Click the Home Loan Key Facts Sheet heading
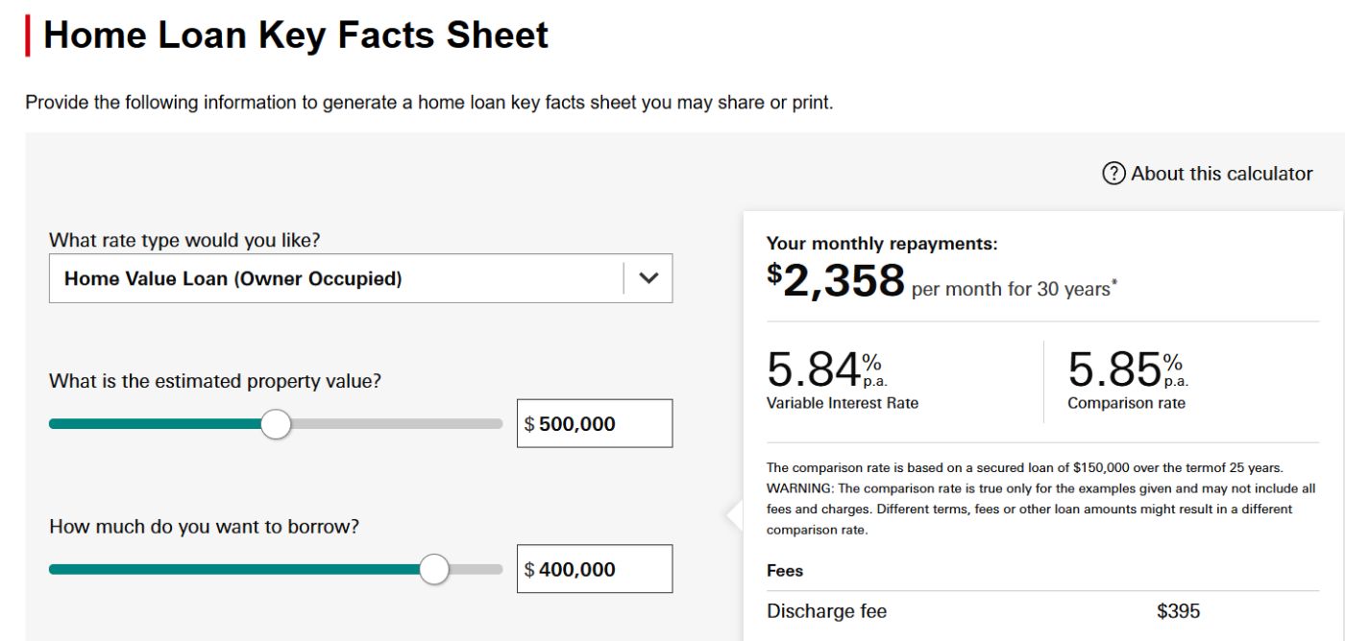Viewport: 1345px width, 641px height. 296,36
